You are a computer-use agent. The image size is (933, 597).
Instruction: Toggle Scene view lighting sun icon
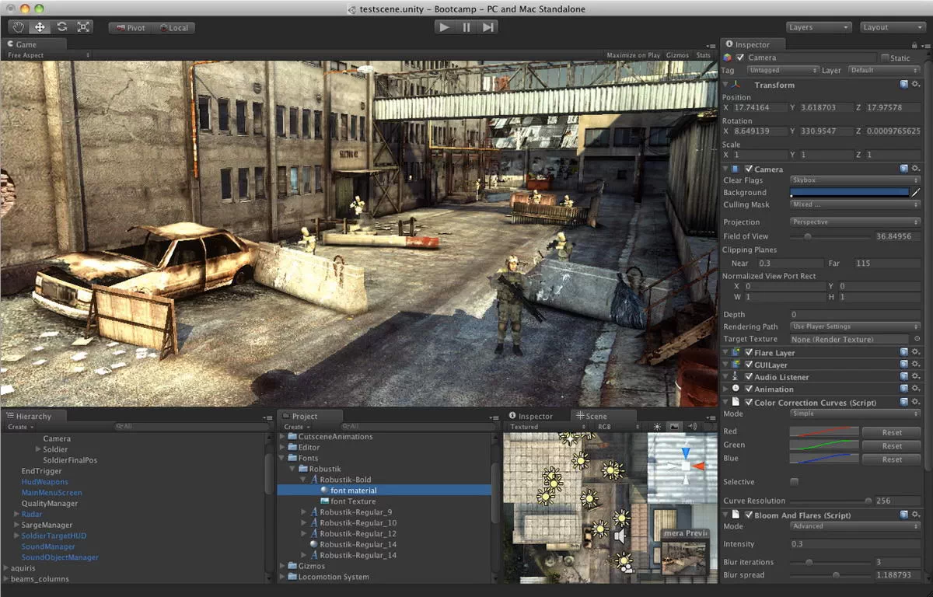pyautogui.click(x=657, y=427)
